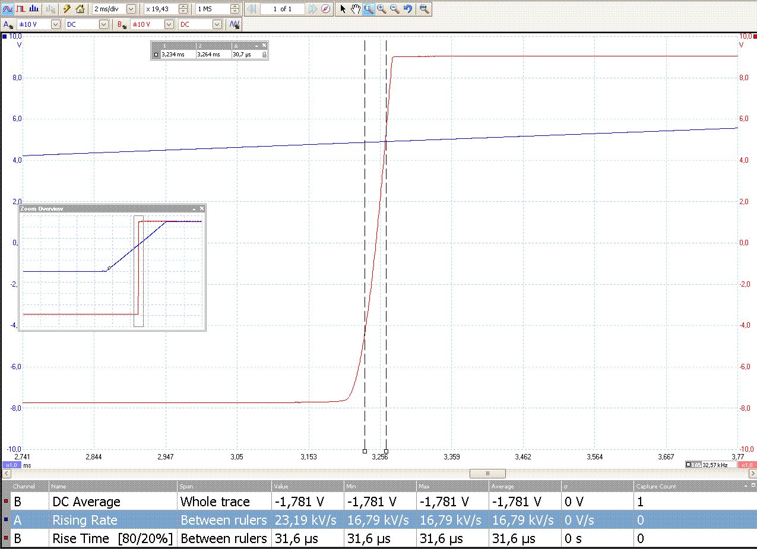Open the buffer navigator compass icon
Screen dimensions: 757x549
point(326,9)
